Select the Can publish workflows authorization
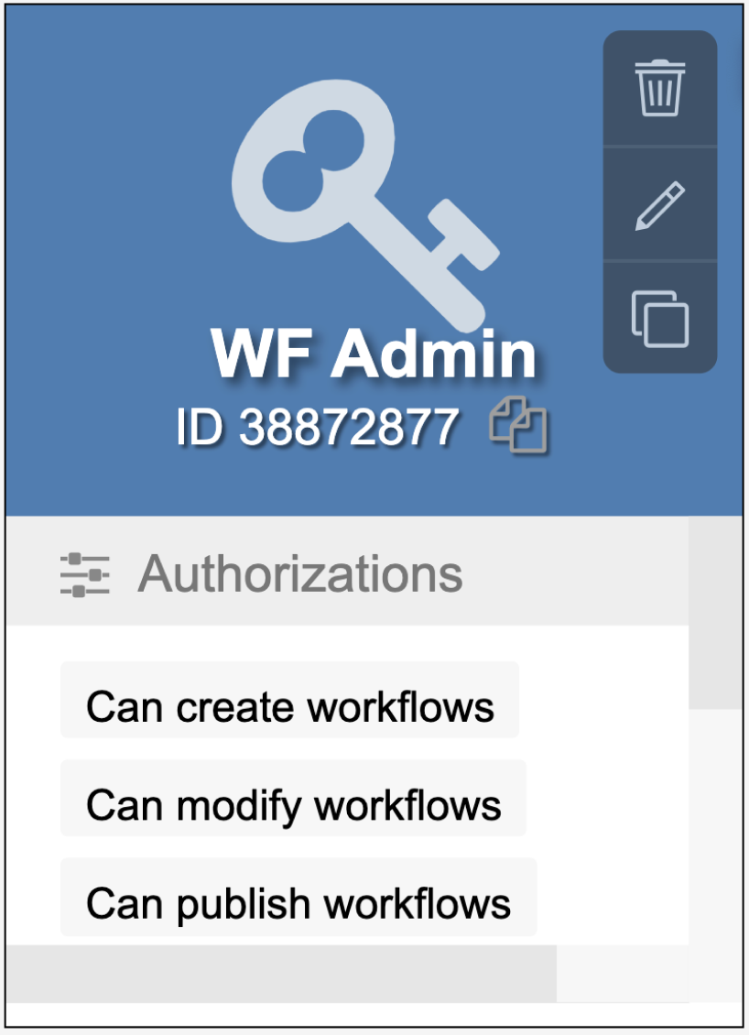The height and width of the screenshot is (1035, 749). pyautogui.click(x=298, y=903)
